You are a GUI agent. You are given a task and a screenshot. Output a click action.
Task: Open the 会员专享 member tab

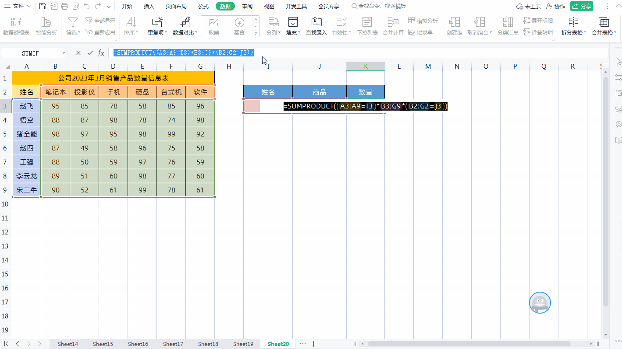(329, 6)
